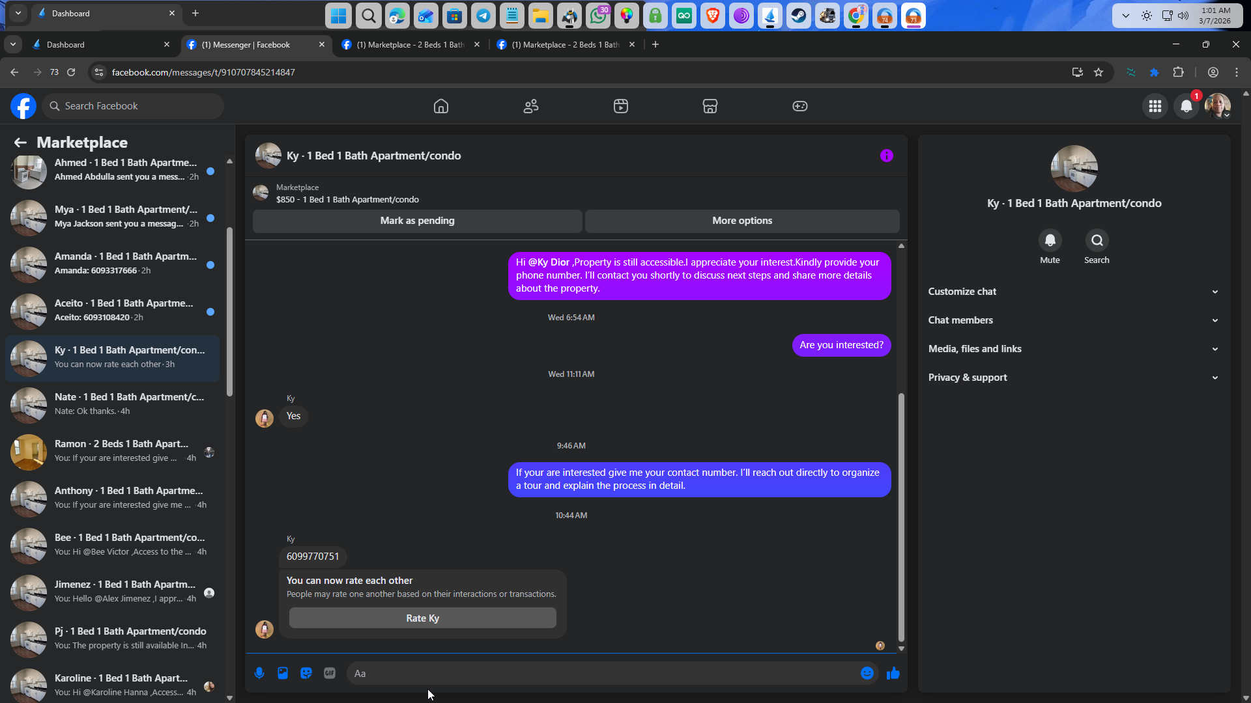1251x703 pixels.
Task: Click Mark as pending button
Action: tap(417, 221)
